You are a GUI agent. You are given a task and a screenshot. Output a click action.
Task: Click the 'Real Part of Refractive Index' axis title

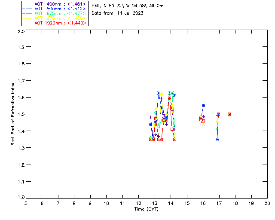[13, 114]
